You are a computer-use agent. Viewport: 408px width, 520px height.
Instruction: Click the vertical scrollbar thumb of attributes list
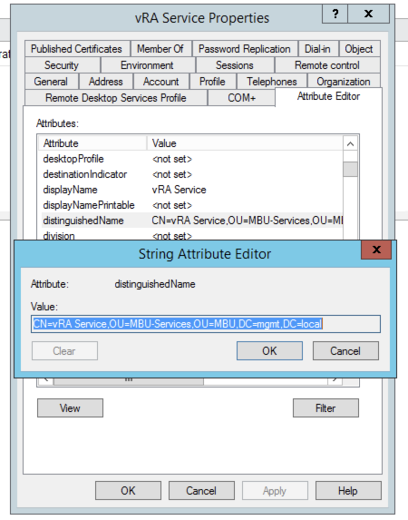coord(350,169)
